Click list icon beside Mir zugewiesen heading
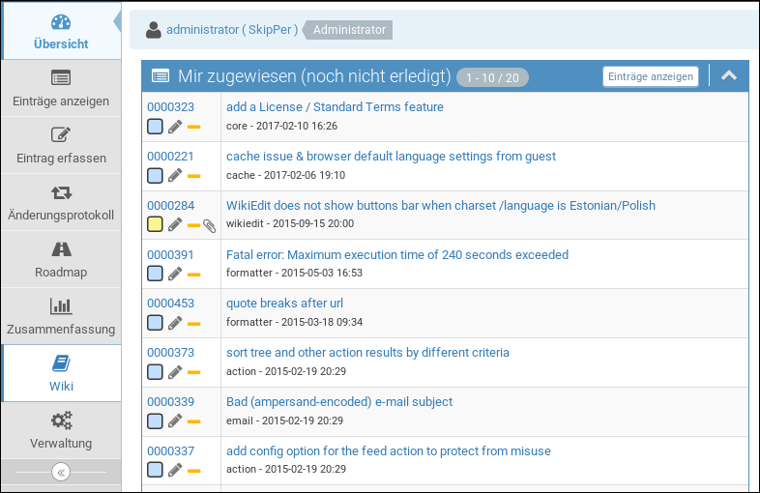This screenshot has height=493, width=760. pyautogui.click(x=161, y=76)
